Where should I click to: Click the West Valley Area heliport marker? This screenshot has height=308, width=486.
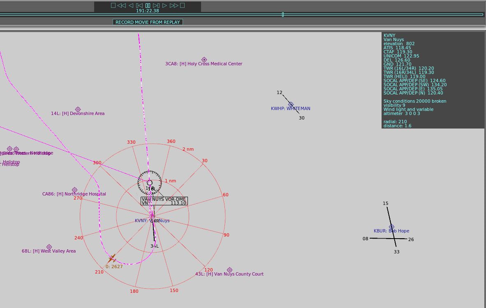click(49, 247)
